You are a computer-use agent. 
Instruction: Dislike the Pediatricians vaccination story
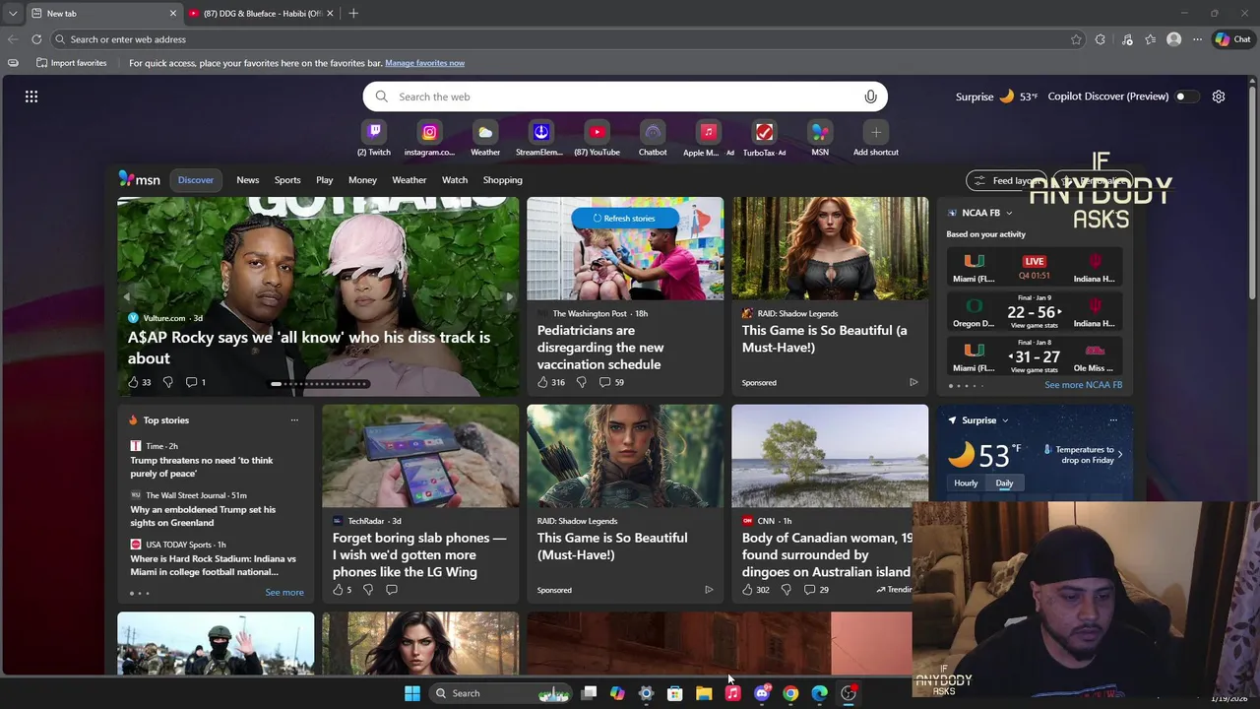581,382
